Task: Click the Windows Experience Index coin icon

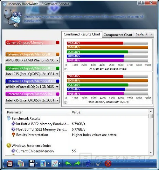Action: tap(9, 145)
